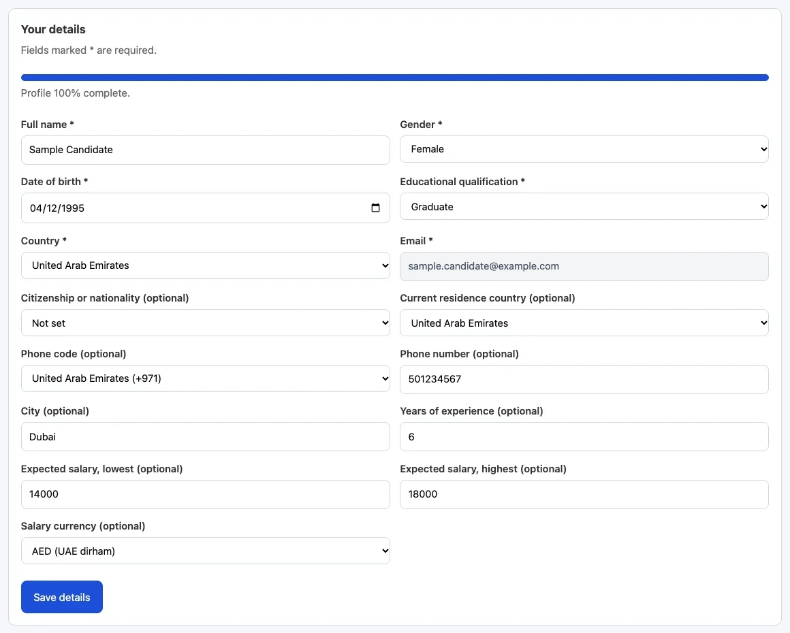Click the 'Profile 100% complete.' text
This screenshot has height=633, width=790.
pyautogui.click(x=76, y=93)
